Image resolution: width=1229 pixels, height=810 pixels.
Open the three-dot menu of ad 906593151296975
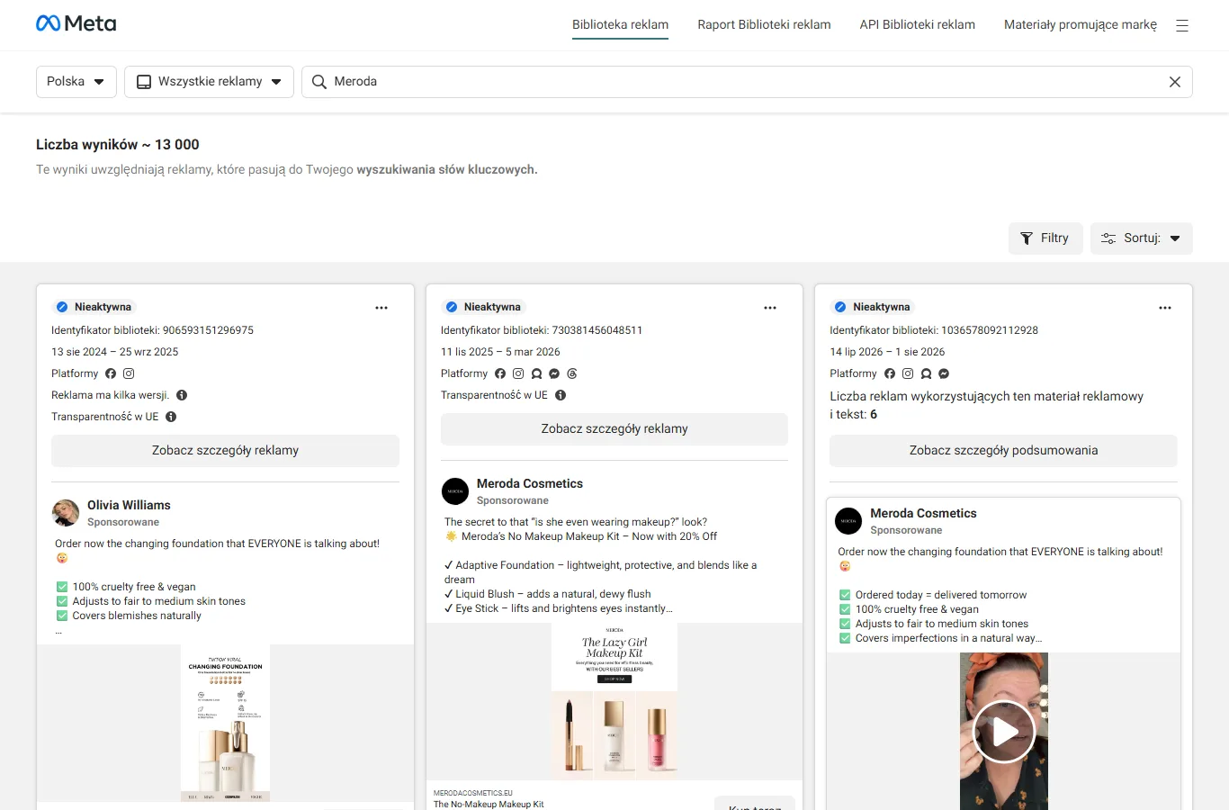click(381, 308)
